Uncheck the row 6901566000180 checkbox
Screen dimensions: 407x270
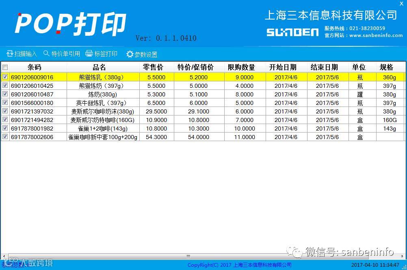coord(5,102)
